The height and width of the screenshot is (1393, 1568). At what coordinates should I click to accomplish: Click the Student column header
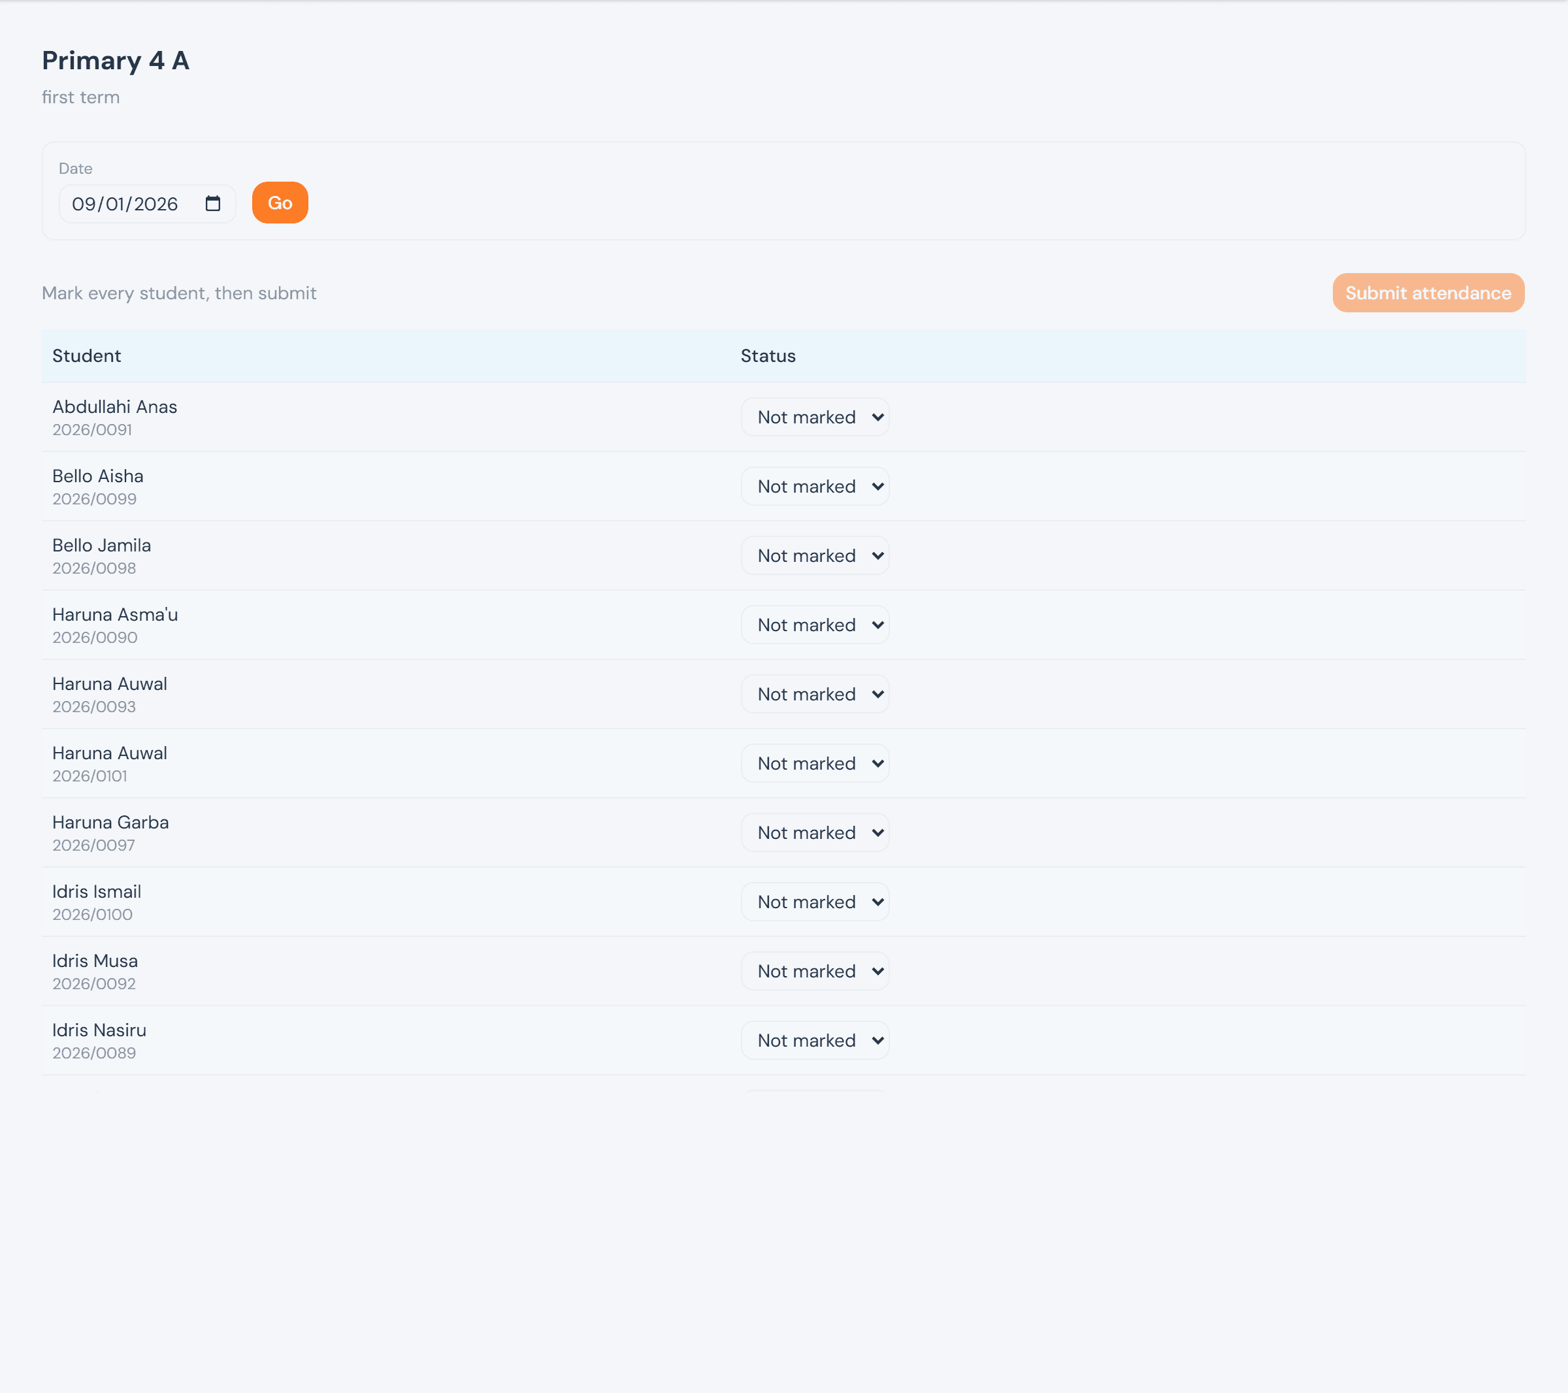(x=87, y=356)
